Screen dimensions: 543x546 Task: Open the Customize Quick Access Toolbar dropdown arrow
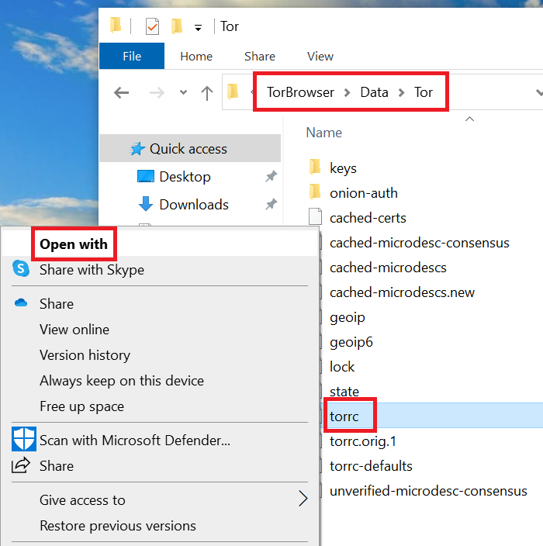[x=198, y=28]
